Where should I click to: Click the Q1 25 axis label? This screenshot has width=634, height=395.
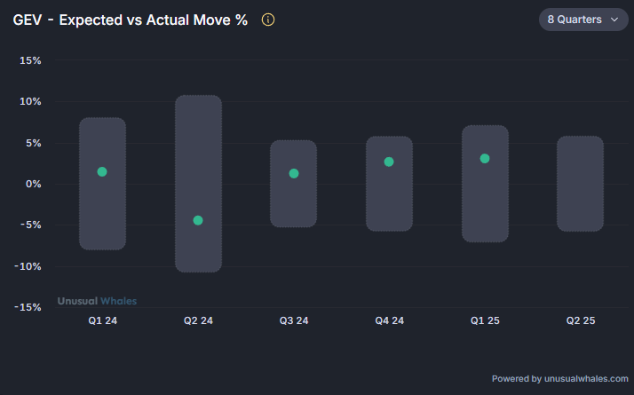[x=485, y=320]
